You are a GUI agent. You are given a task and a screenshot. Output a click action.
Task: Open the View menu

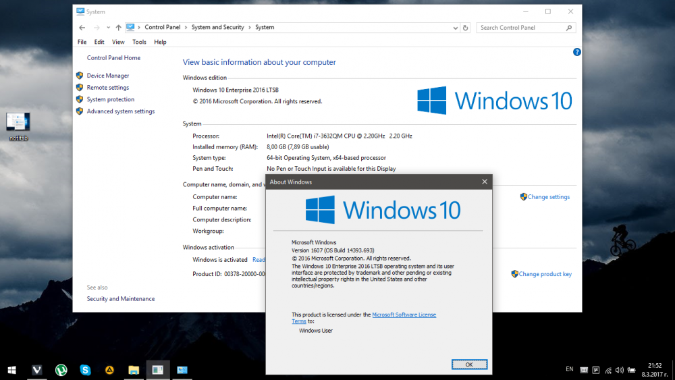click(118, 42)
